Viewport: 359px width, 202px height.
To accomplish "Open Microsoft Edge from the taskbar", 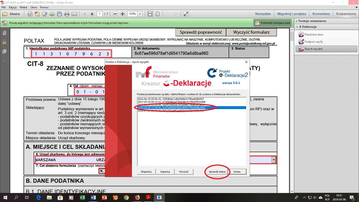I will tap(38, 197).
